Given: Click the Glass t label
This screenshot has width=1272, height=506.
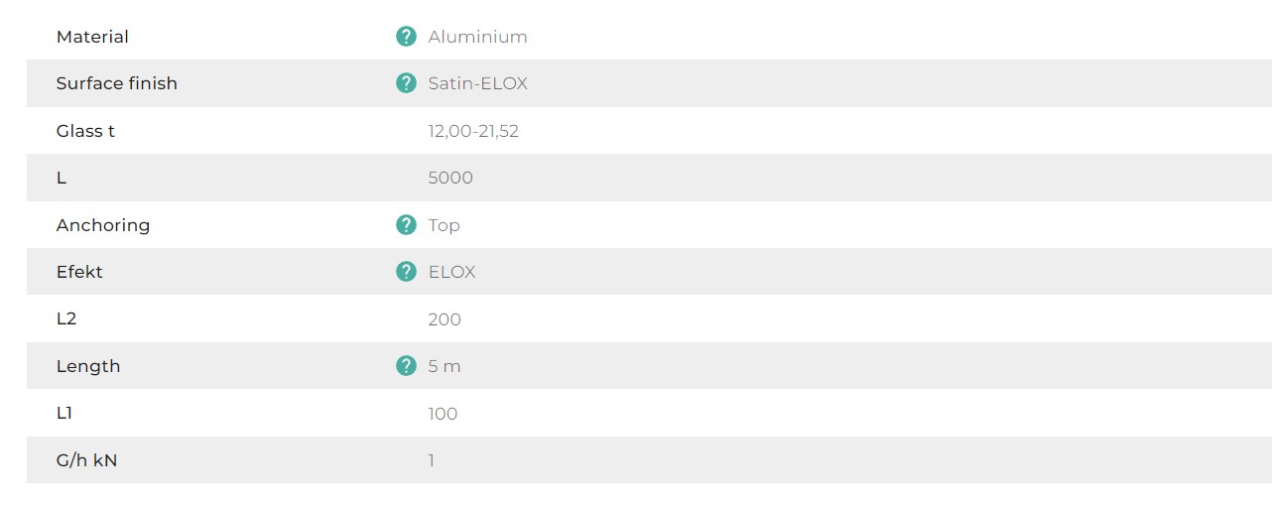Looking at the screenshot, I should tap(85, 131).
